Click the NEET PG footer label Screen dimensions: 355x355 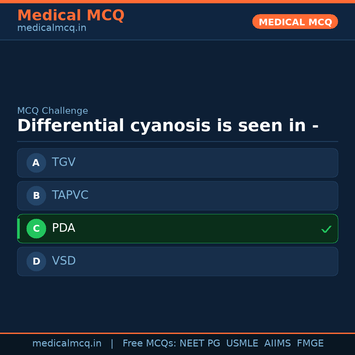[200, 343]
